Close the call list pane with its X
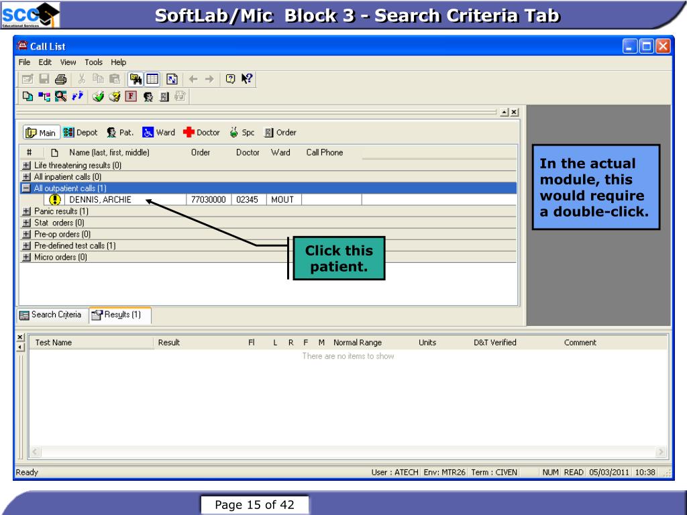This screenshot has height=515, width=687. tap(515, 113)
